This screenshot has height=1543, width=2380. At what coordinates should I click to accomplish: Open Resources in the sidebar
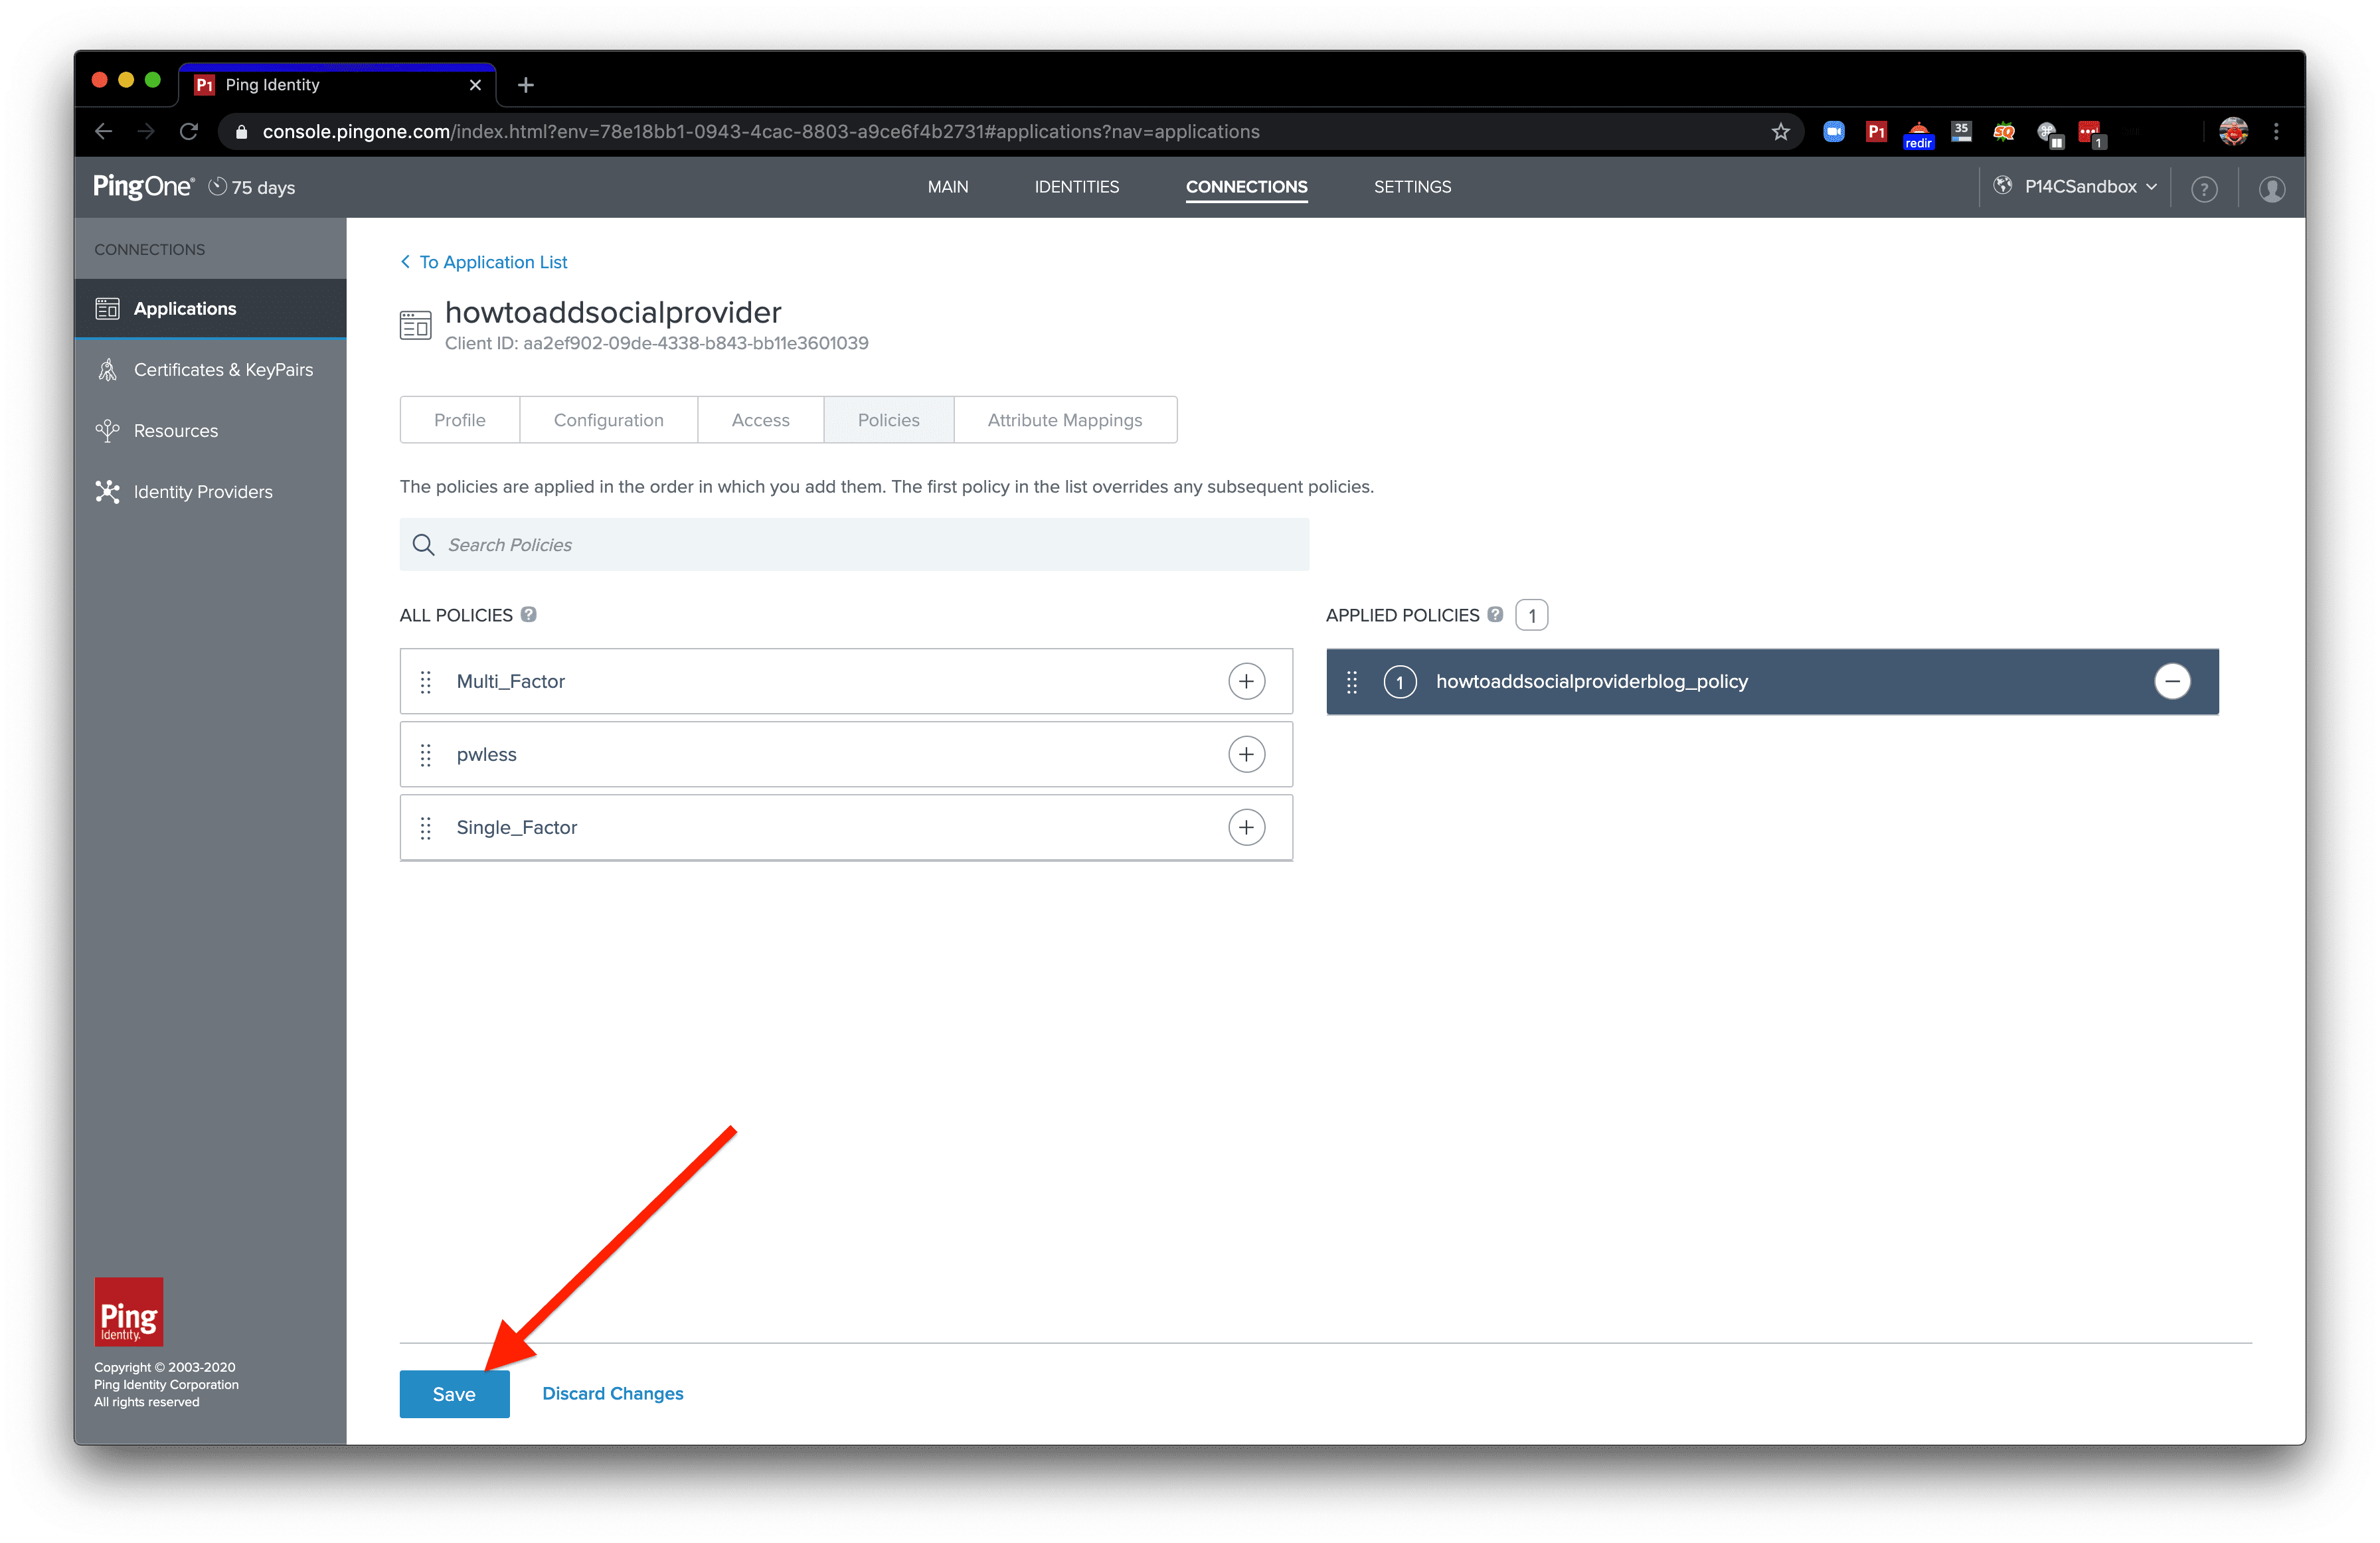[x=210, y=430]
